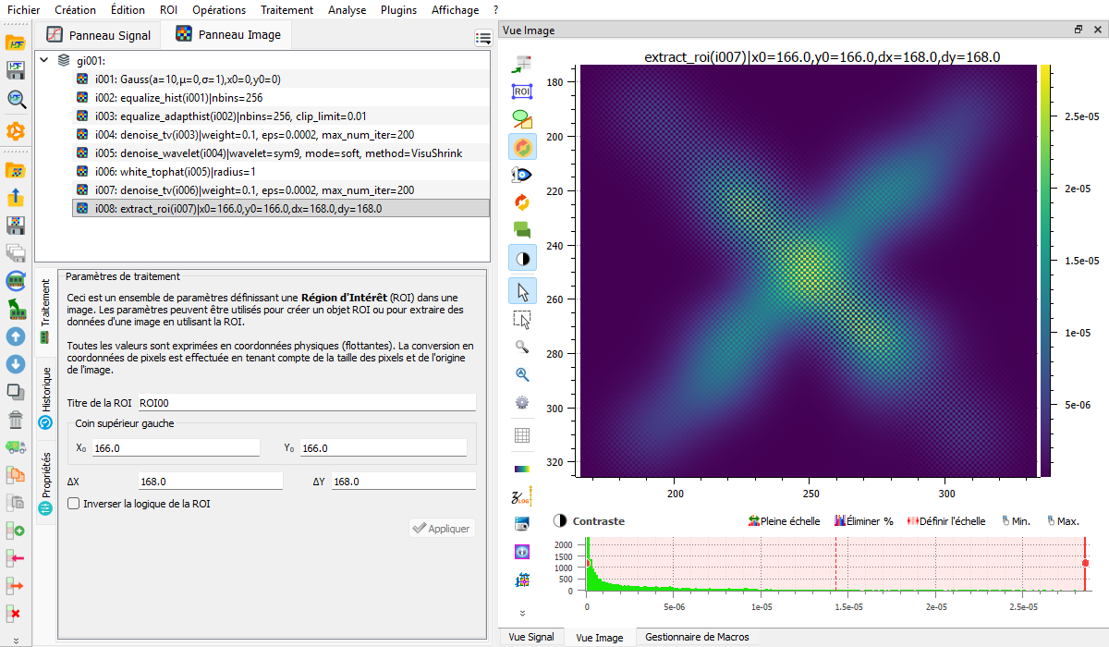Image resolution: width=1109 pixels, height=647 pixels.
Task: Enable Inverser la logique de la ROI
Action: point(74,504)
